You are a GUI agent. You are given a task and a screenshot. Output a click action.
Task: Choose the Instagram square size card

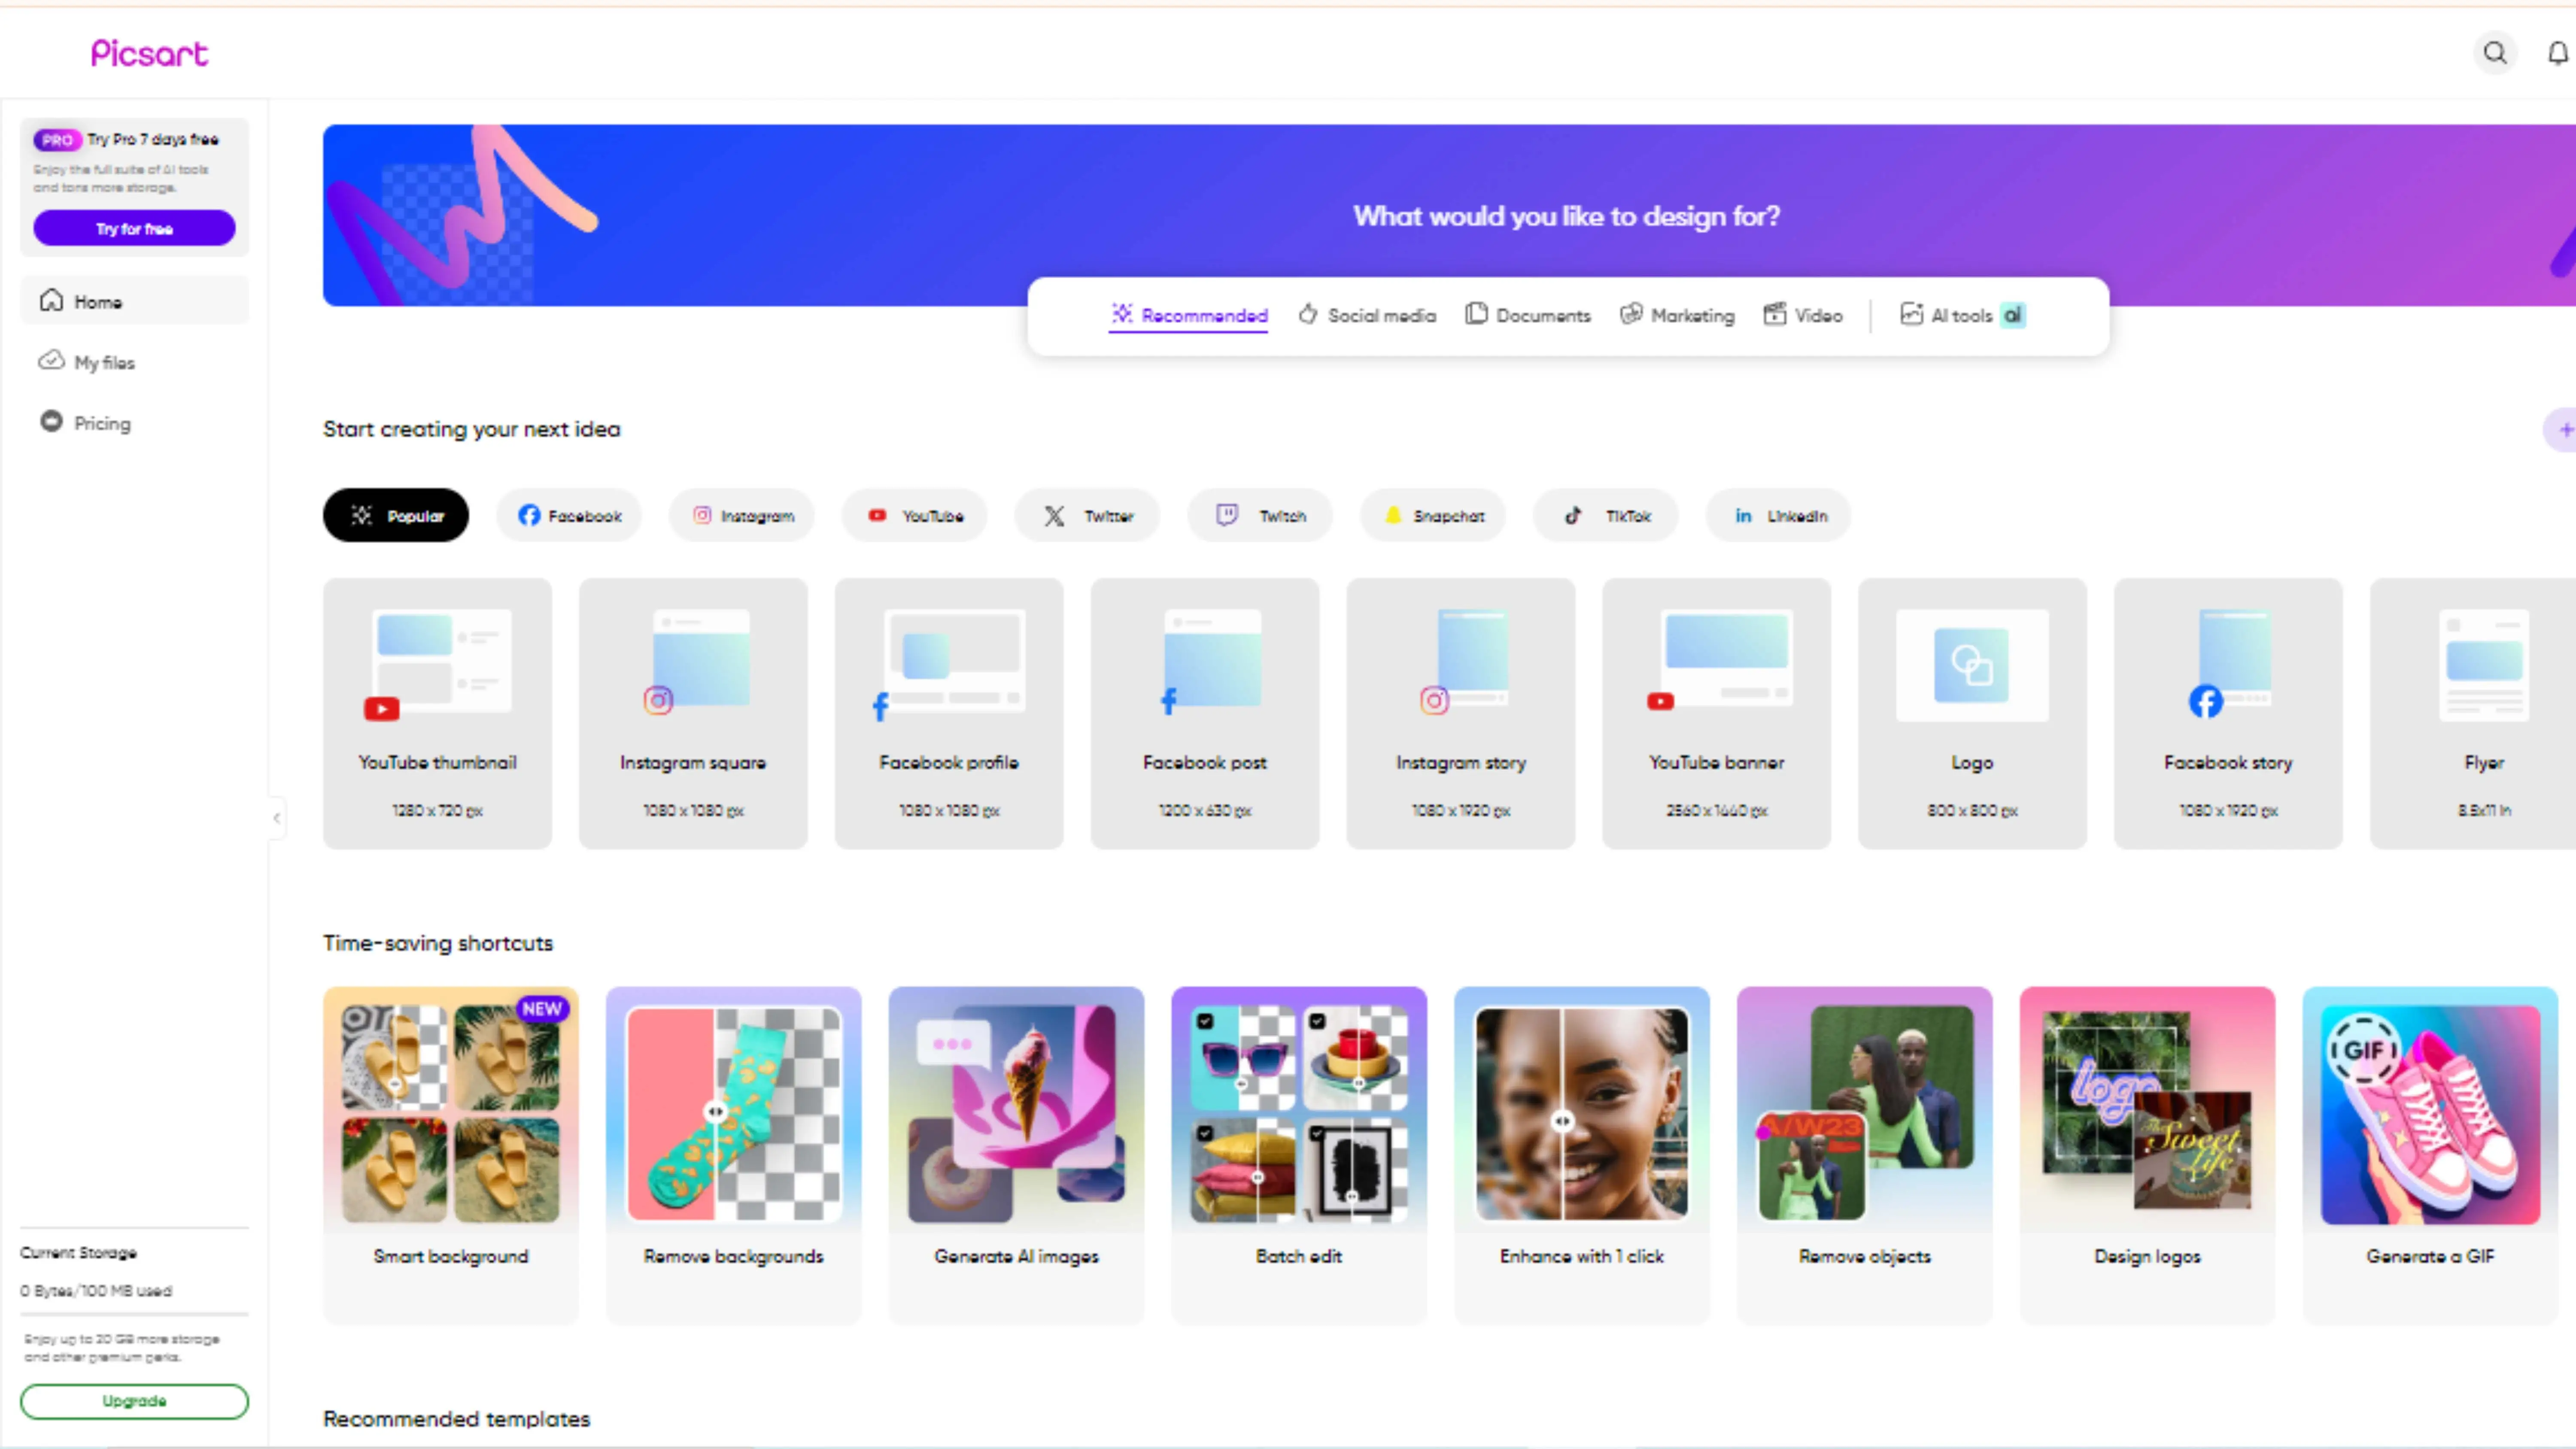tap(693, 714)
